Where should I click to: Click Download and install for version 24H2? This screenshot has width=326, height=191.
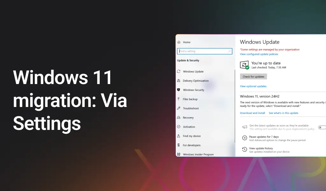pyautogui.click(x=252, y=113)
